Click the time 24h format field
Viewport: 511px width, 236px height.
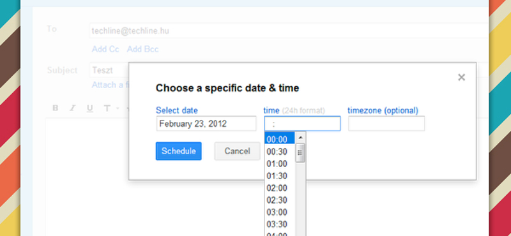point(302,124)
